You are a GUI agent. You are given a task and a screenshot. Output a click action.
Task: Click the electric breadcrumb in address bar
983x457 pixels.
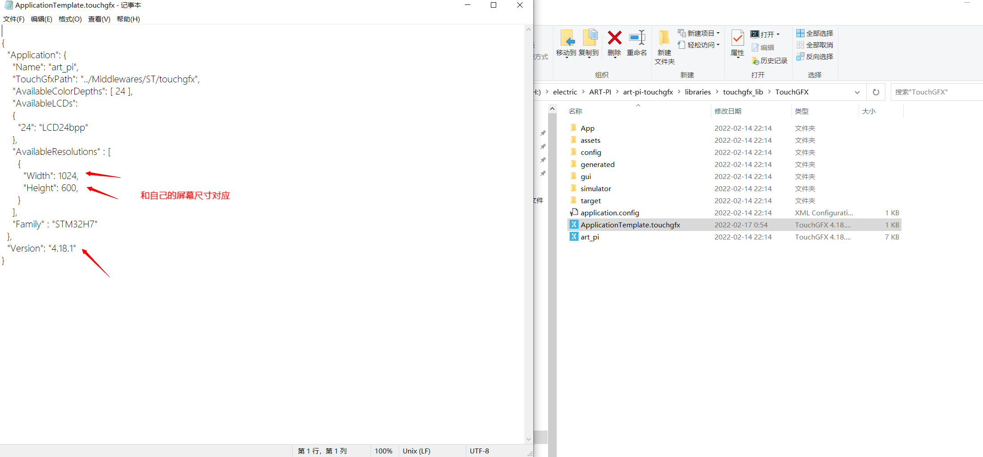click(x=565, y=92)
